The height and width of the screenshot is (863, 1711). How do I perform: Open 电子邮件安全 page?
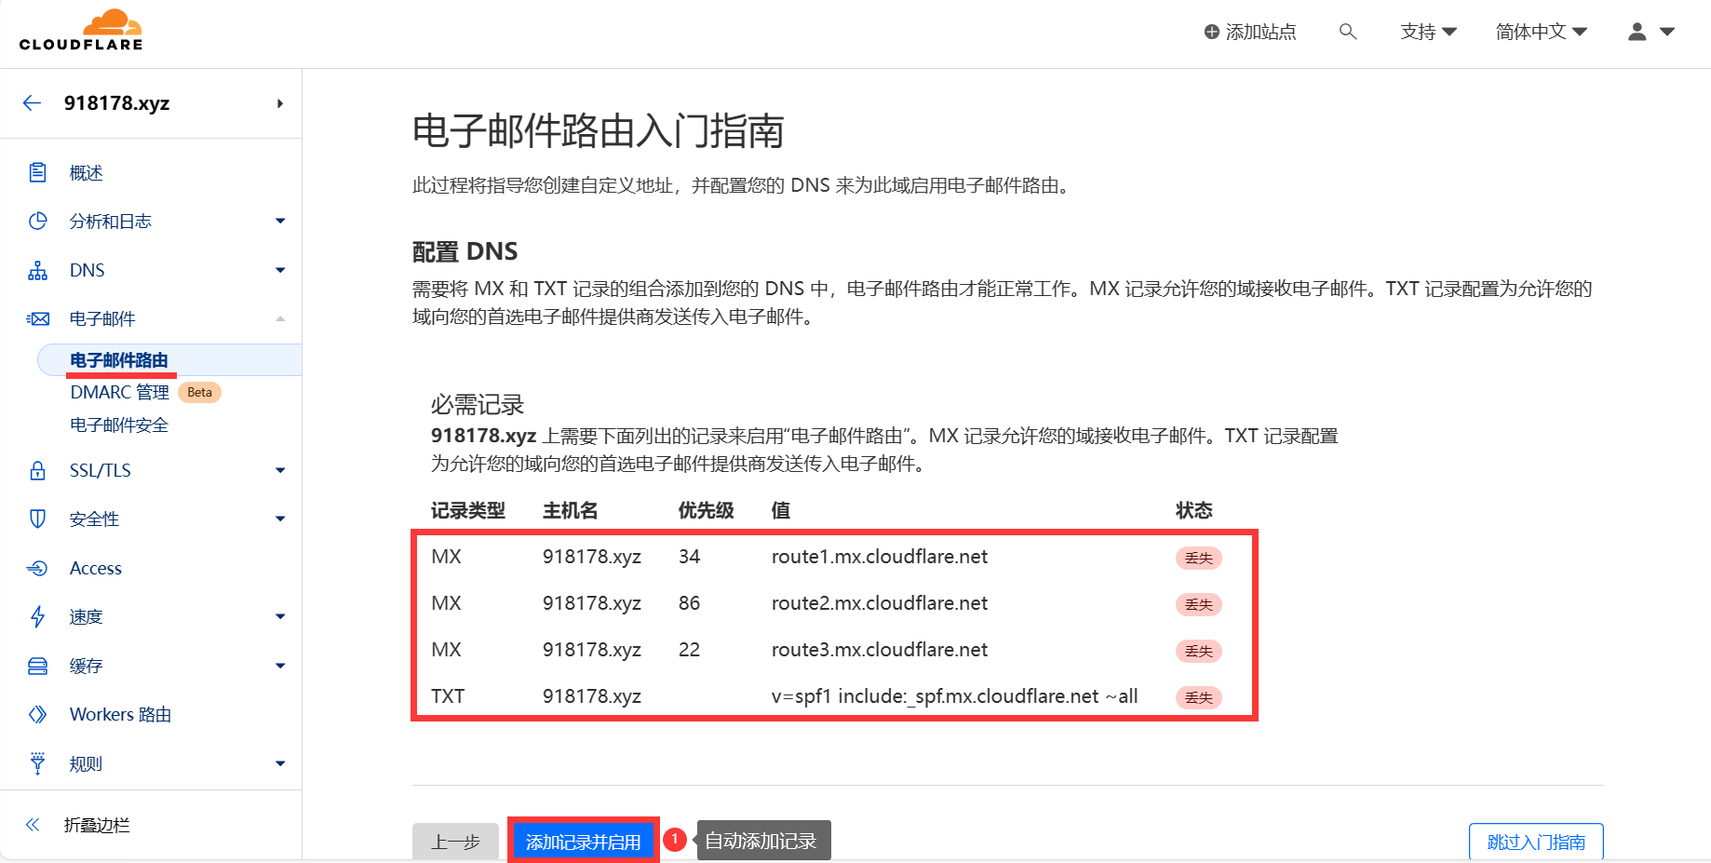(119, 425)
